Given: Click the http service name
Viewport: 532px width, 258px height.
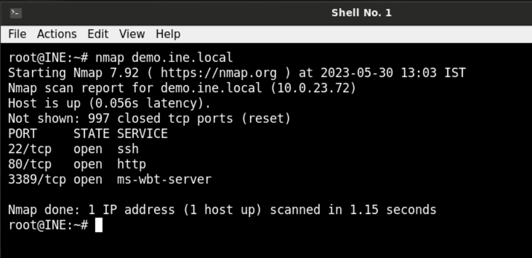Looking at the screenshot, I should click(131, 164).
